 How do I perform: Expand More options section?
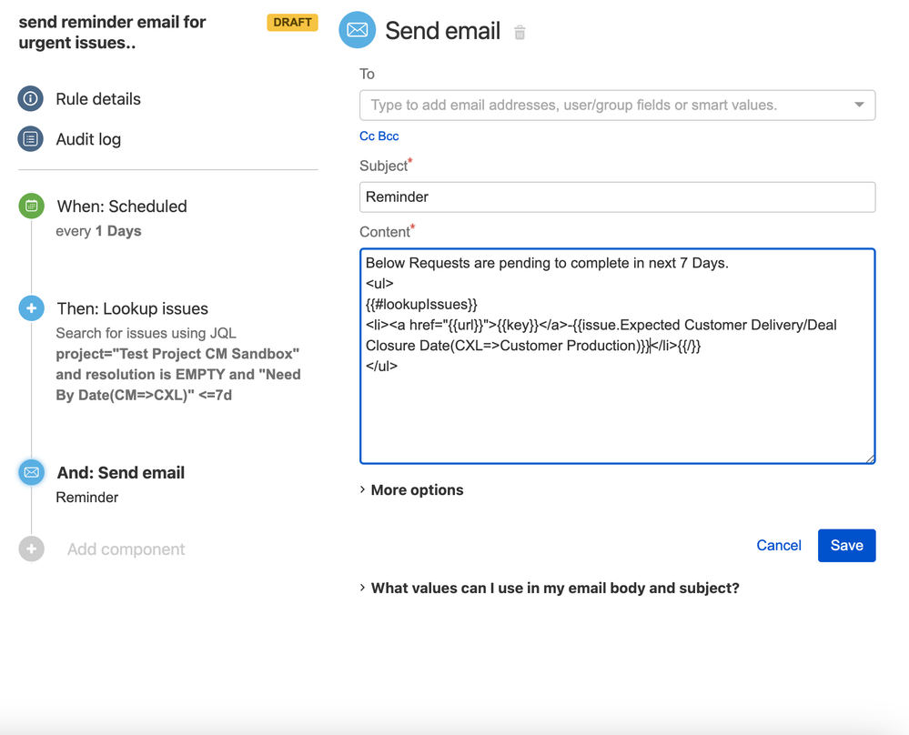[411, 489]
